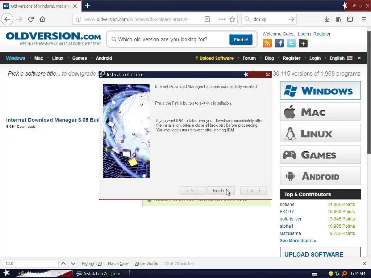The height and width of the screenshot is (278, 371).
Task: Open the Firefox home page
Action: coord(42,19)
